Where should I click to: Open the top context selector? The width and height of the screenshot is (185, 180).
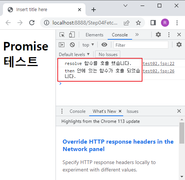pyautogui.click(x=88, y=45)
